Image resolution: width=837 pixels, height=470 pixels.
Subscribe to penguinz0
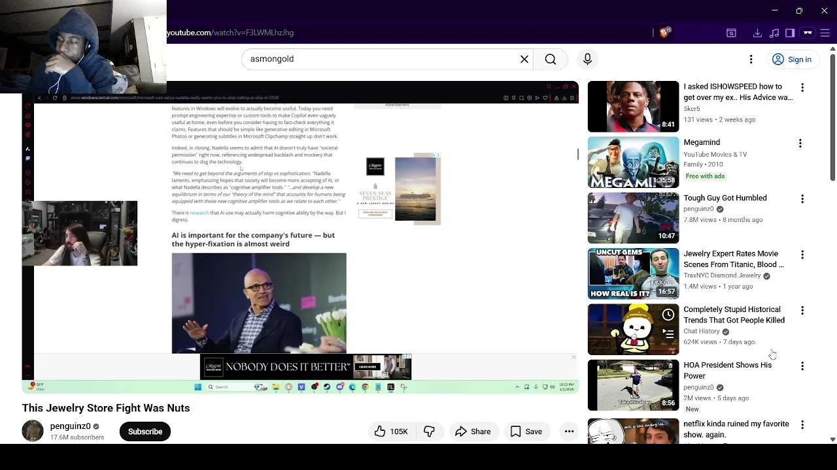click(x=145, y=431)
